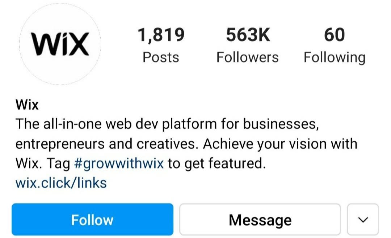Viewport: 391px width, 238px height.
Task: Open the dropdown arrow next to Message
Action: click(x=363, y=219)
